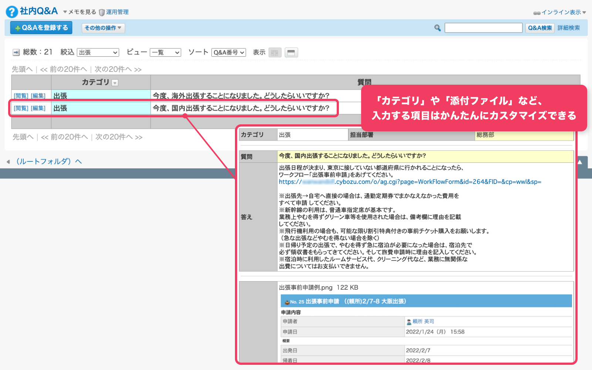Switch to the grid display view icon

[275, 53]
